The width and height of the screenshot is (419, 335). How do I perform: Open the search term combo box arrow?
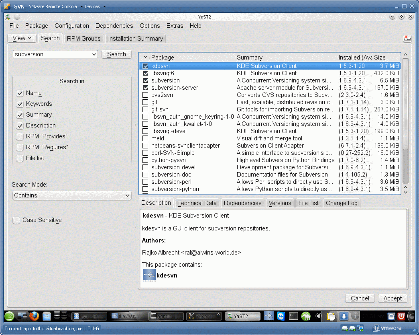pos(94,54)
